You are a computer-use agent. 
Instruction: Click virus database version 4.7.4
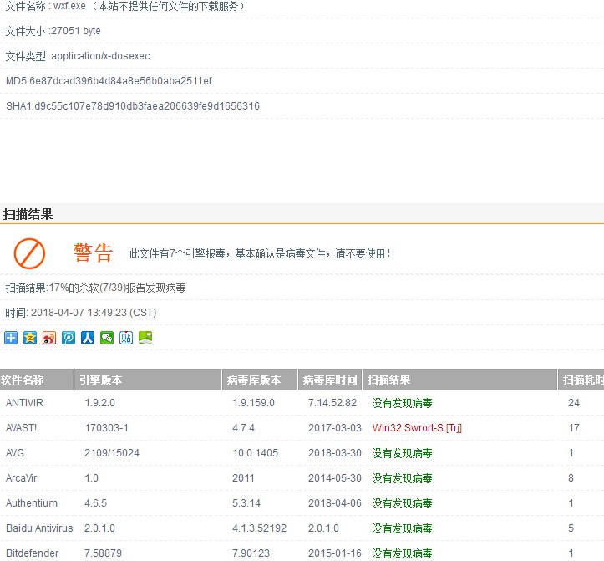coord(243,428)
